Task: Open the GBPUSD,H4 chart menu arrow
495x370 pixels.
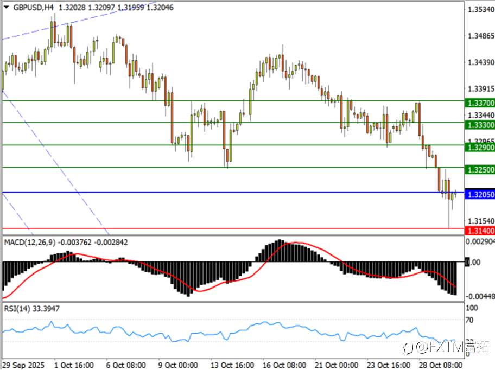Action: pos(7,7)
